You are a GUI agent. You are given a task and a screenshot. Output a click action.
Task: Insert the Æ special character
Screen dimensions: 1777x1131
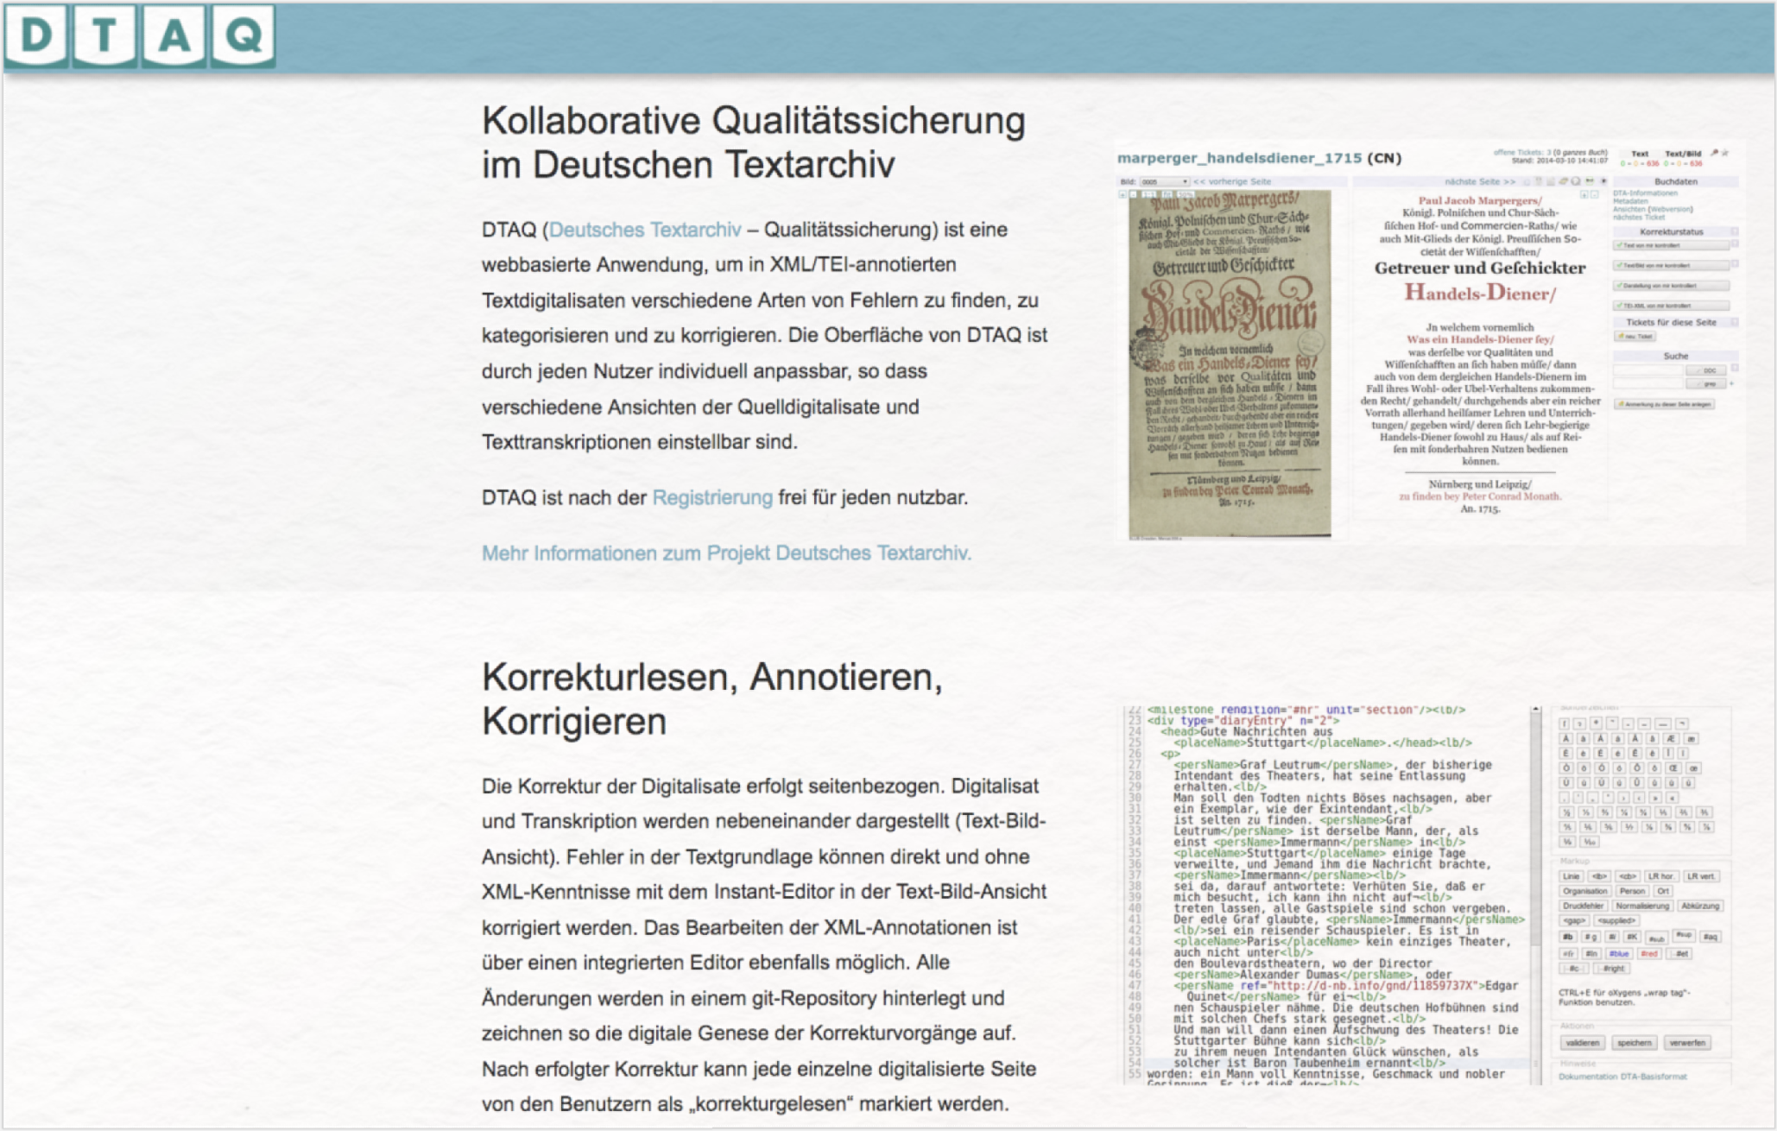[1671, 738]
